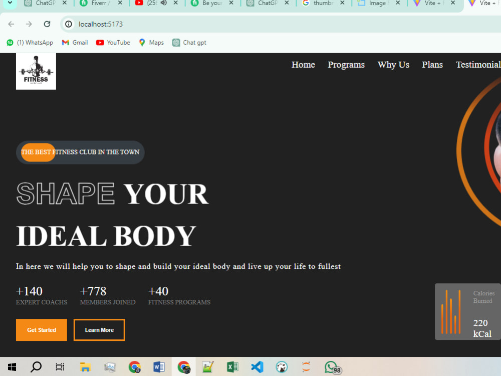Open Microsoft Word from the taskbar
Screen dimensions: 501x376
click(159, 367)
